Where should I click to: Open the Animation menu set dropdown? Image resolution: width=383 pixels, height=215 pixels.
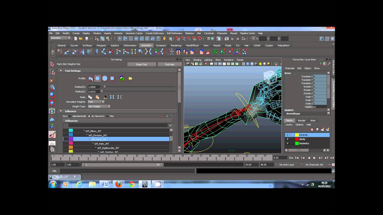[60, 38]
